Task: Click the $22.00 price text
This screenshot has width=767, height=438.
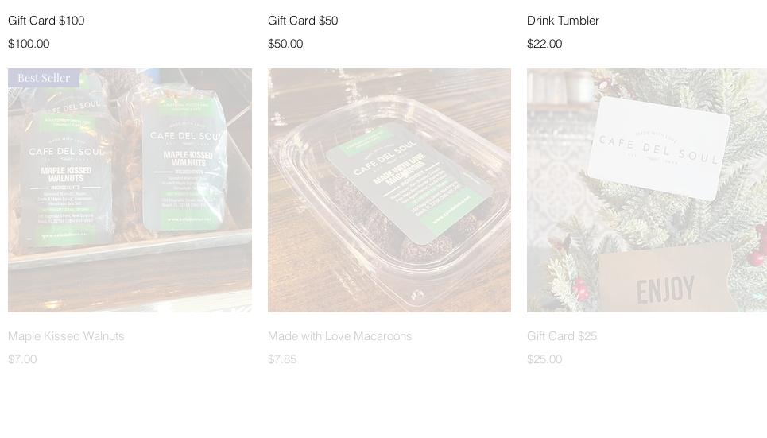Action: (x=544, y=44)
